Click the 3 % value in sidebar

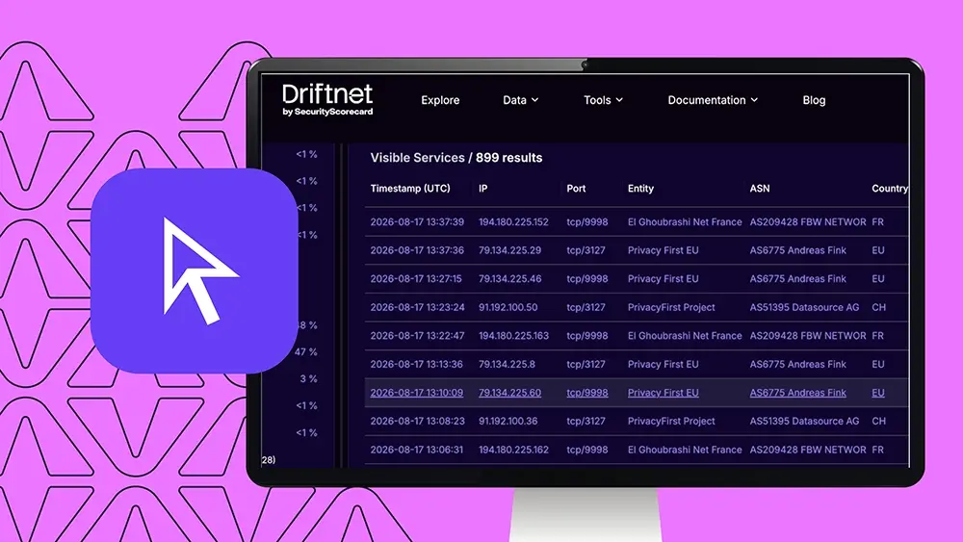[x=308, y=379]
